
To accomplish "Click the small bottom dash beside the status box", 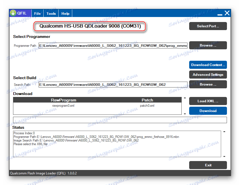I will pos(224,157).
